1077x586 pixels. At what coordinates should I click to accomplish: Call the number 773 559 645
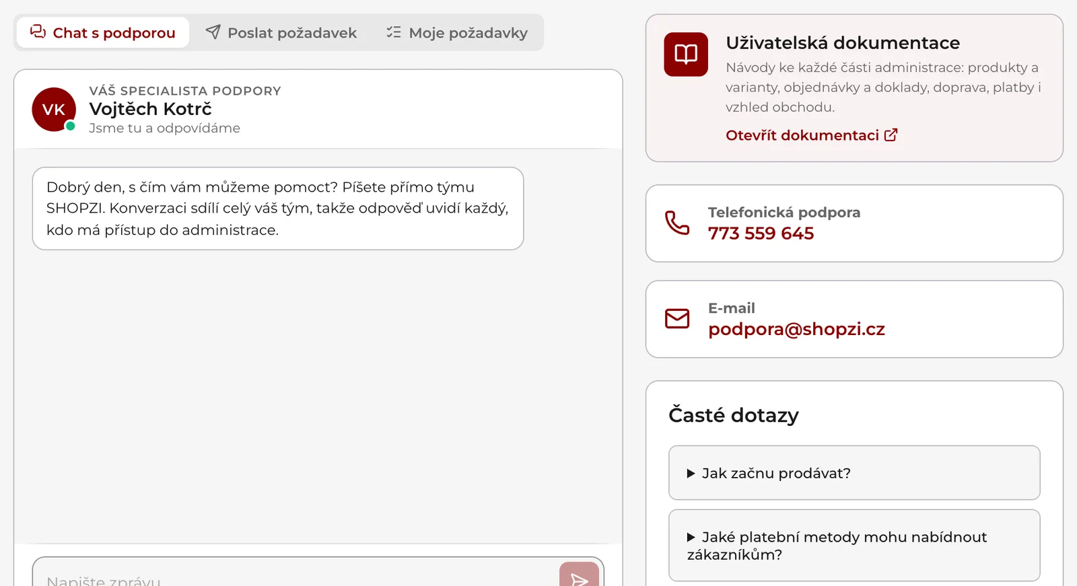[x=761, y=233]
